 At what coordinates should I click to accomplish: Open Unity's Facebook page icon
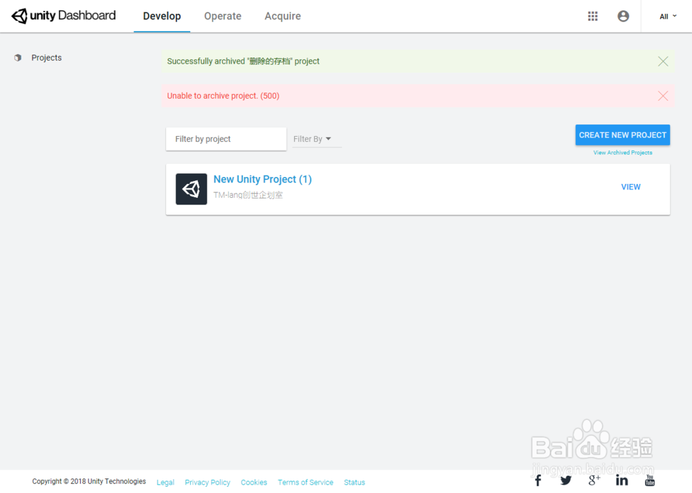[x=538, y=481]
